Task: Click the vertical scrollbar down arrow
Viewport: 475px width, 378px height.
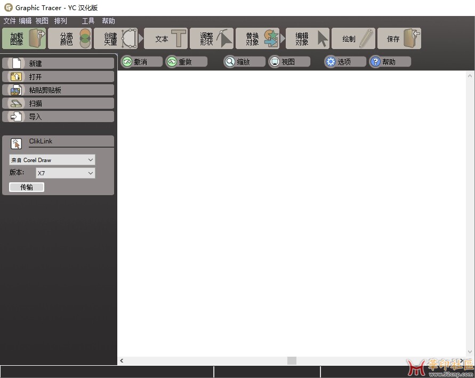Action: click(470, 352)
